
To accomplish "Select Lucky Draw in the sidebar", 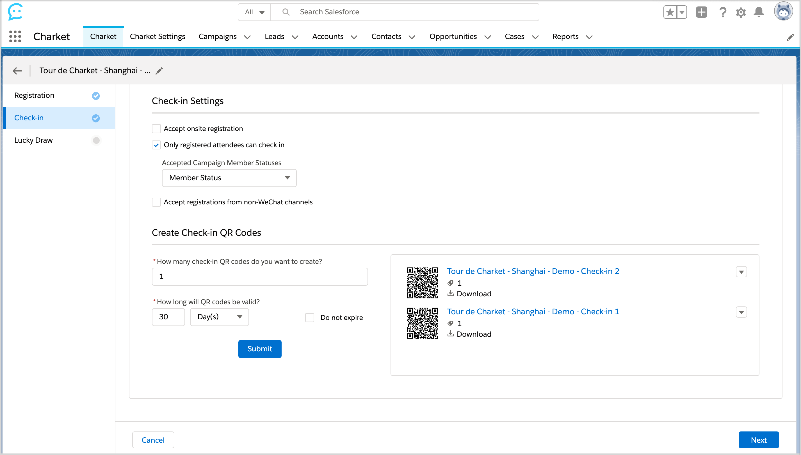I will click(x=33, y=140).
